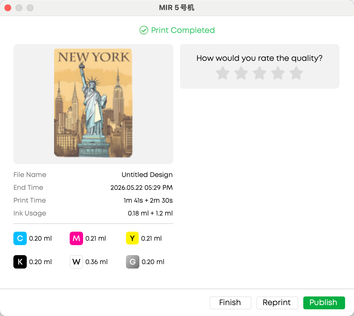Click the 'End Time' label
The height and width of the screenshot is (316, 354).
tap(28, 188)
